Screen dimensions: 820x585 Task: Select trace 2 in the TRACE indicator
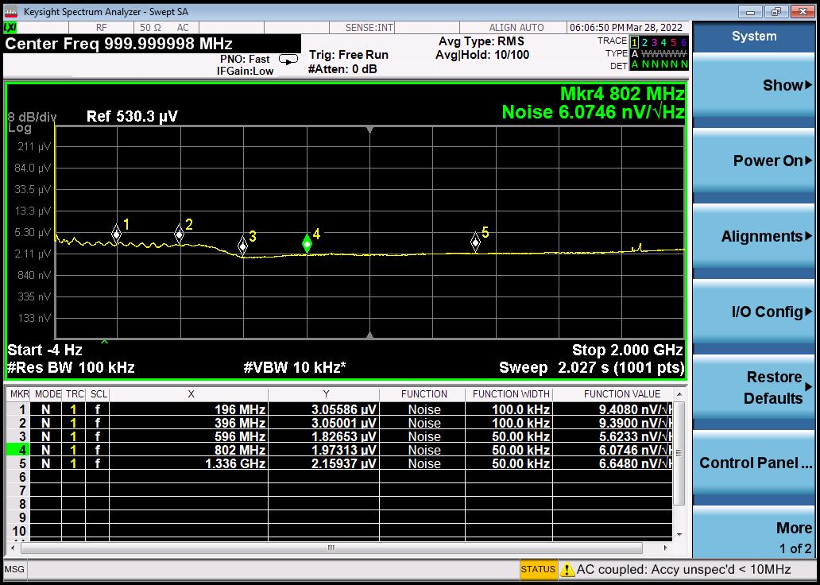pos(644,42)
